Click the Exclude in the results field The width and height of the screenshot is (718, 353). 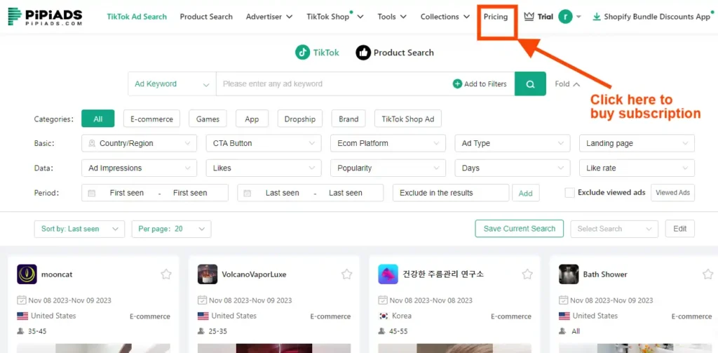451,193
